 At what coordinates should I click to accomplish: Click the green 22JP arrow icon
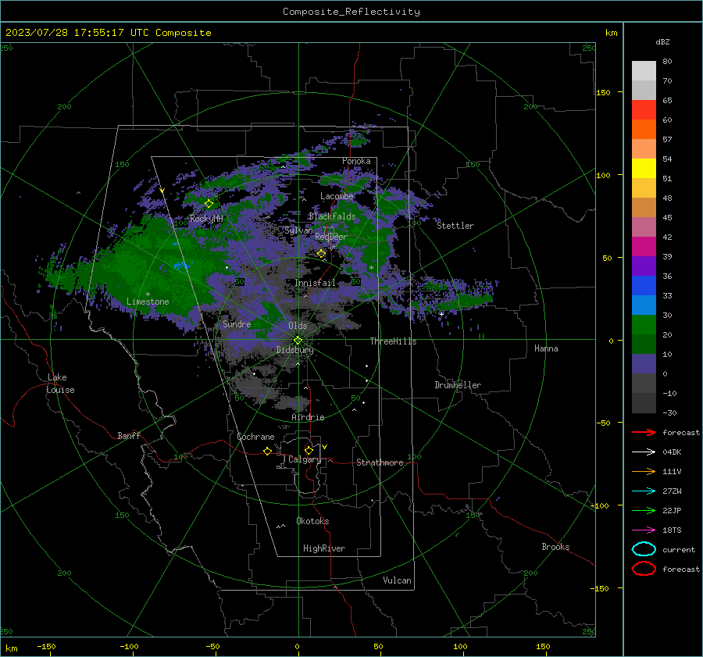coord(644,510)
